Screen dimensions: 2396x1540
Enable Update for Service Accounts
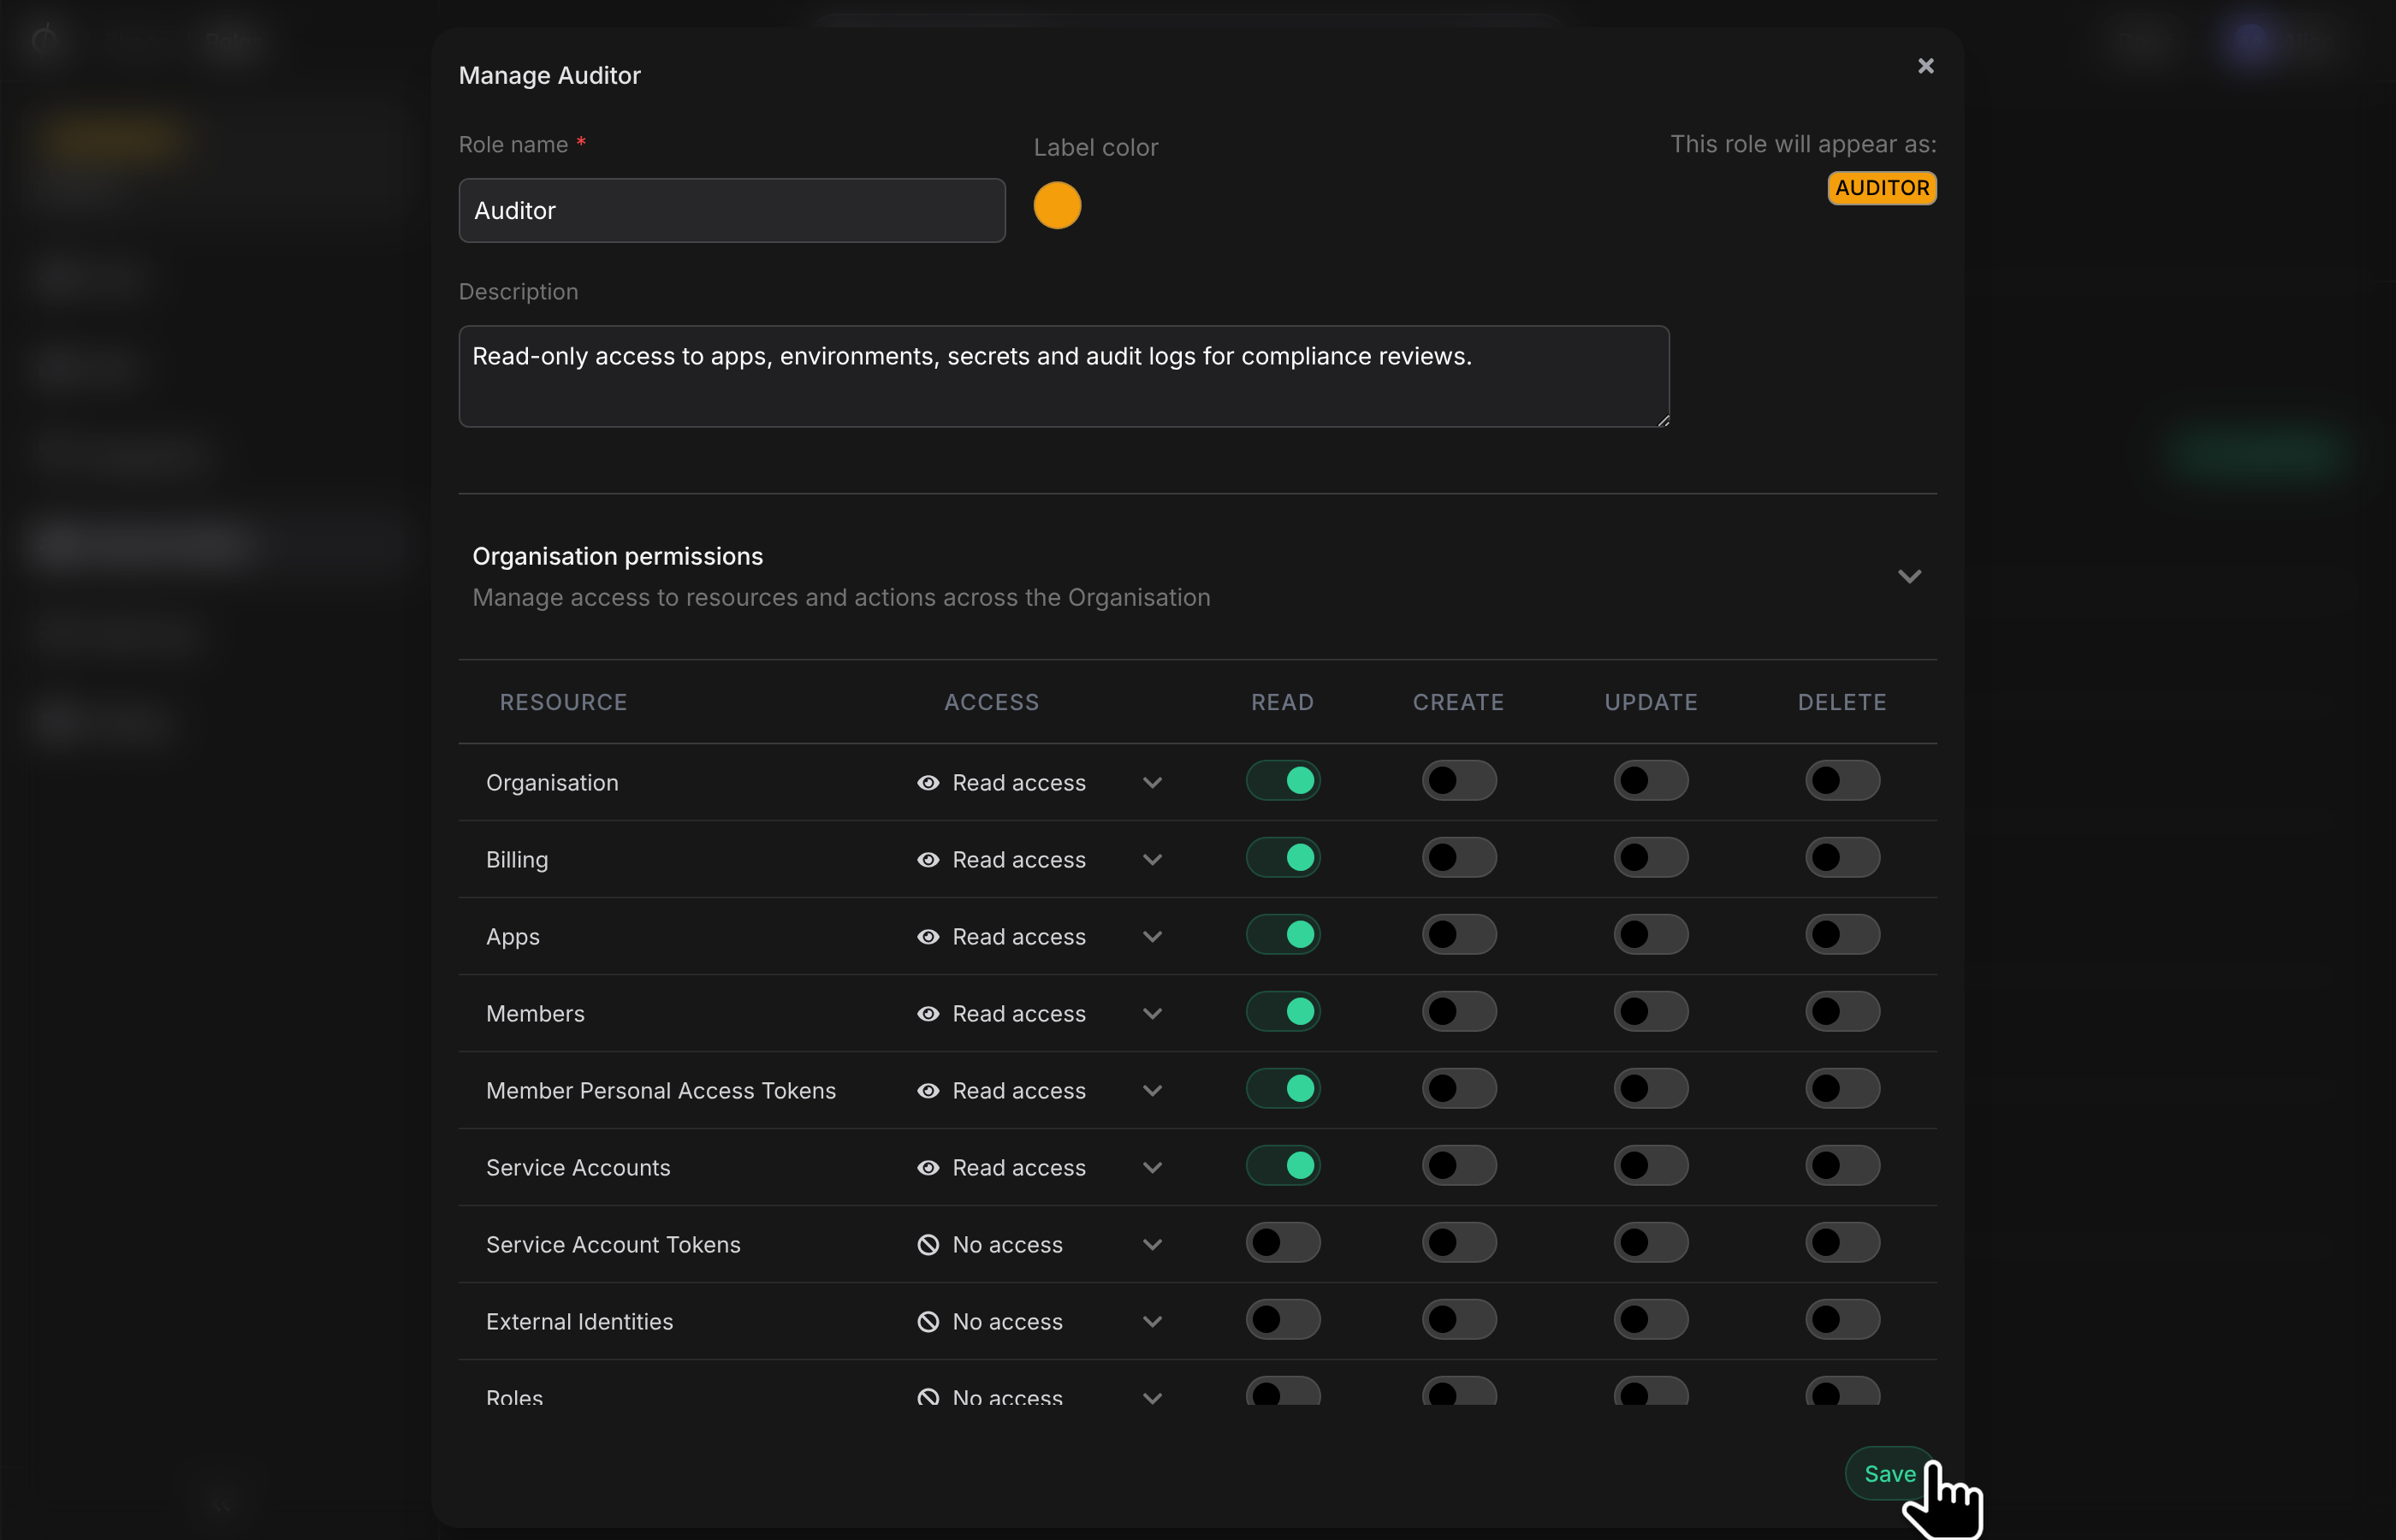[x=1651, y=1166]
